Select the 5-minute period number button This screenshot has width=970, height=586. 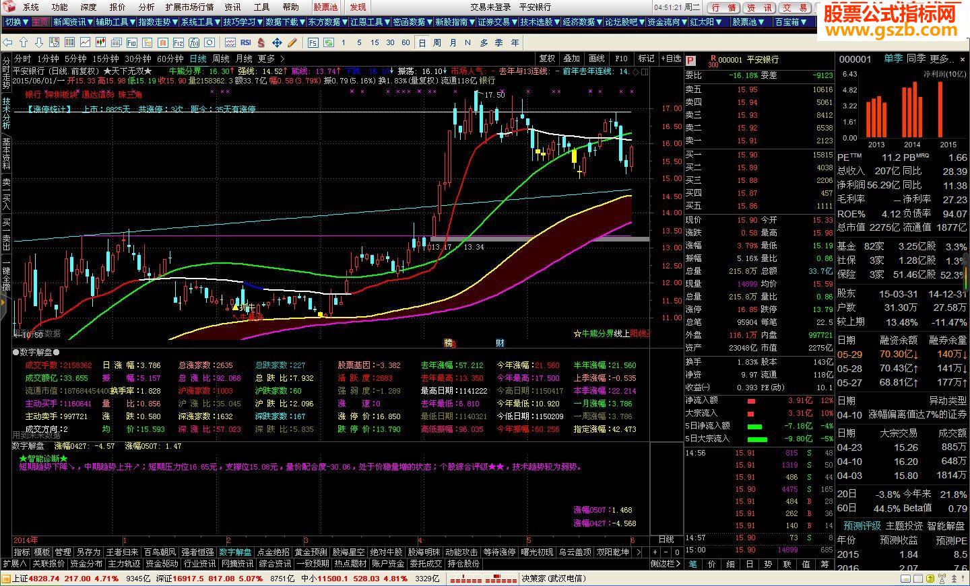point(359,42)
